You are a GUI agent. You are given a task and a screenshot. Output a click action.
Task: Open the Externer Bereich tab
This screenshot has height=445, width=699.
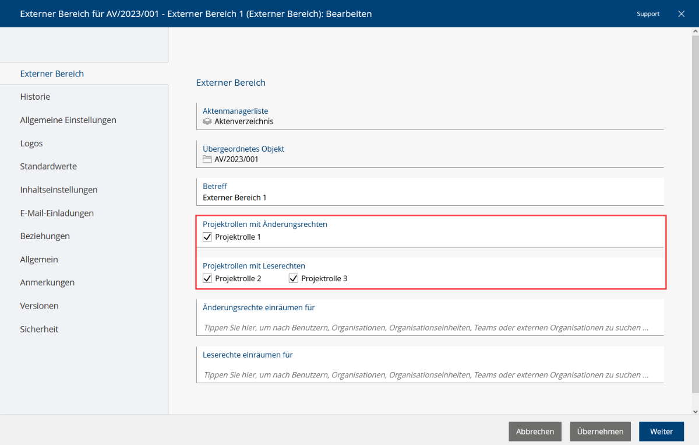click(x=84, y=73)
